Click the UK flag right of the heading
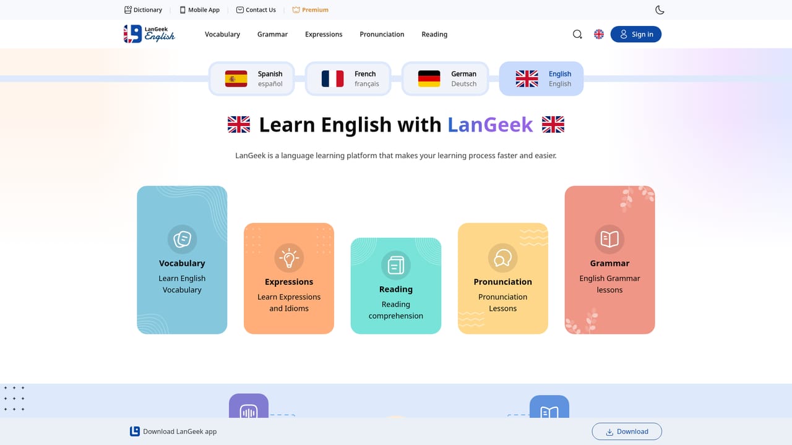Screen dimensions: 792x445 coord(553,125)
